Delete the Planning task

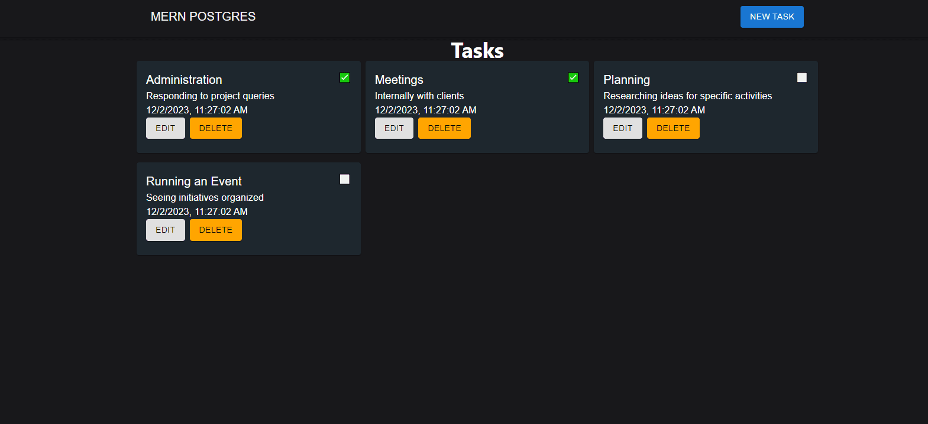[673, 128]
